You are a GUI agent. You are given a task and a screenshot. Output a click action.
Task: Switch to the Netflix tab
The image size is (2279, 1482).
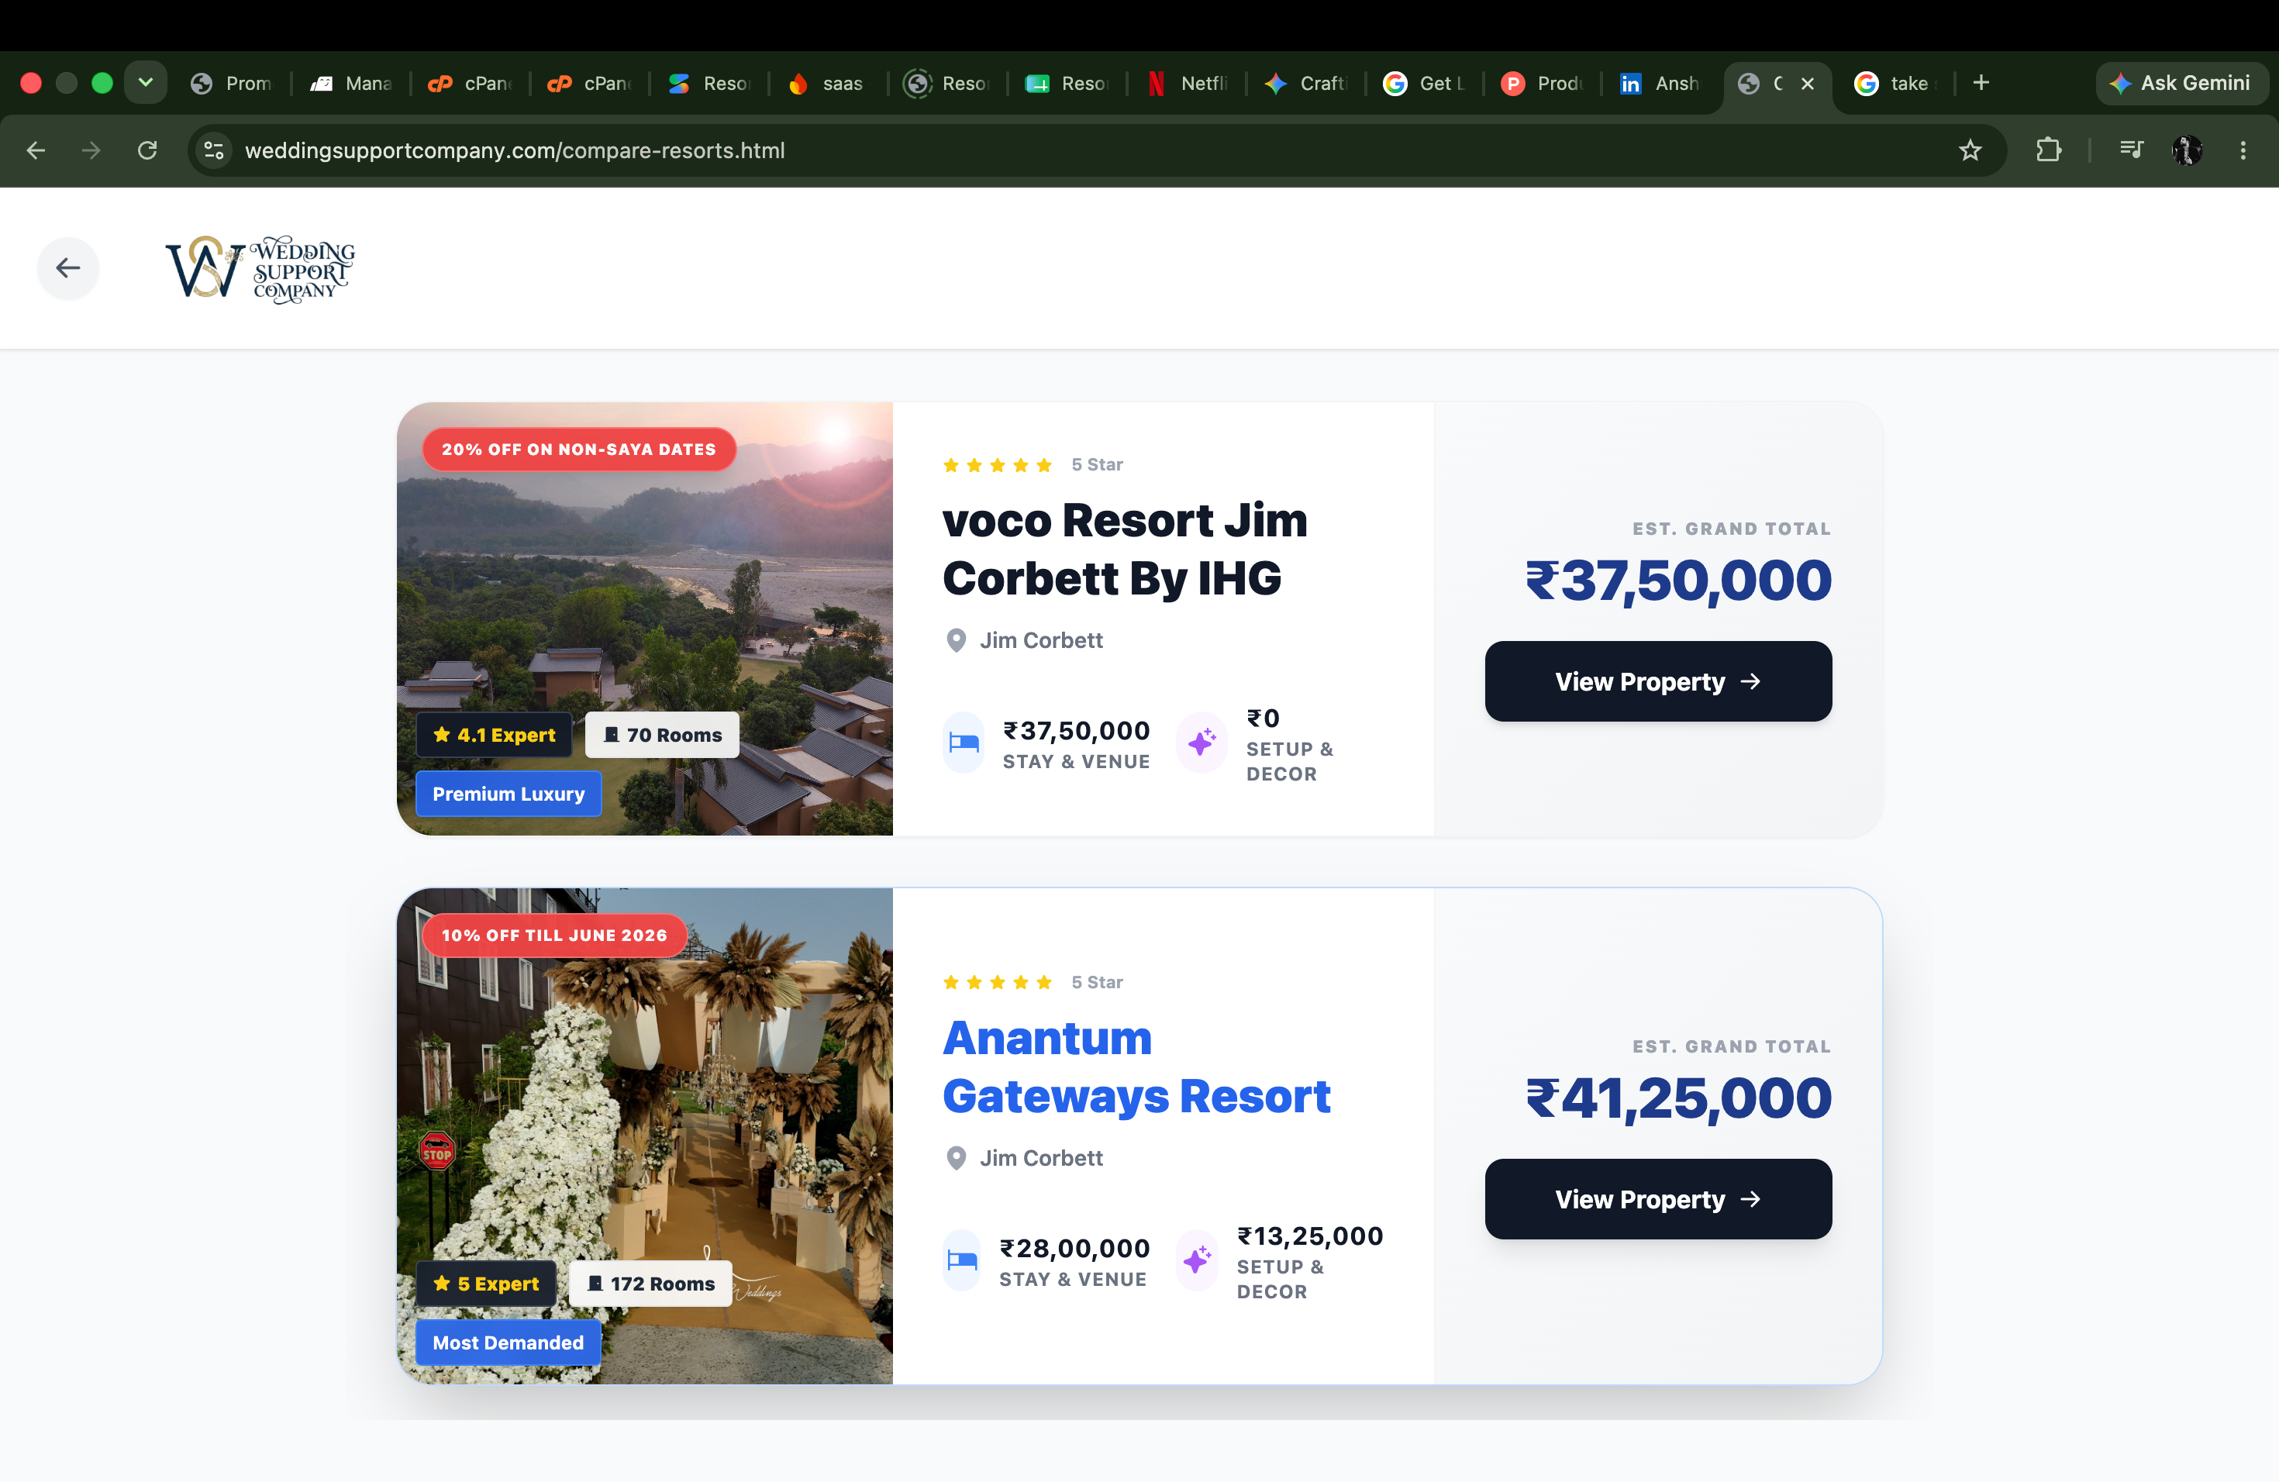[1188, 83]
